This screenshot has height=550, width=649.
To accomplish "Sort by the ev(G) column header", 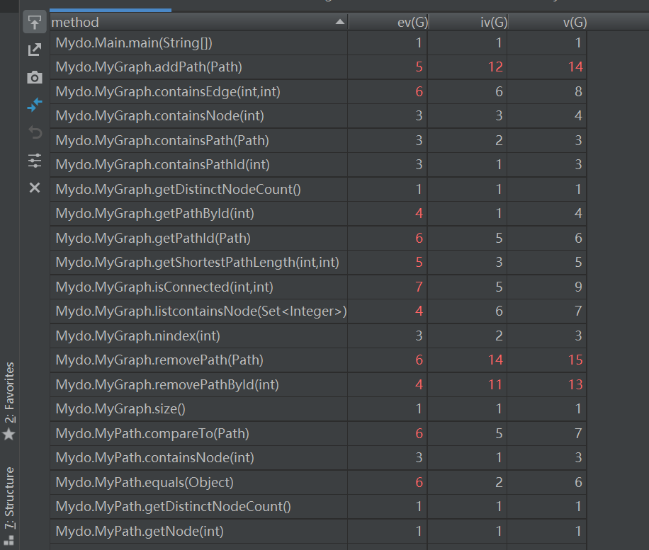I will (x=388, y=22).
